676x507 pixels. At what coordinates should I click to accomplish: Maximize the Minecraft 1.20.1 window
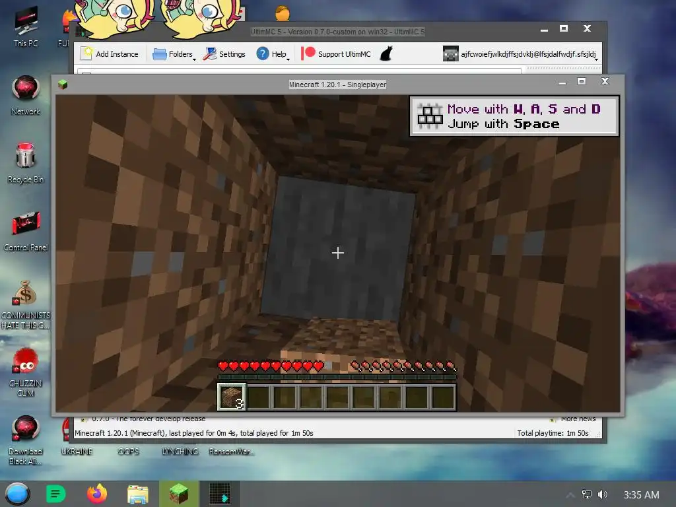[x=582, y=81]
